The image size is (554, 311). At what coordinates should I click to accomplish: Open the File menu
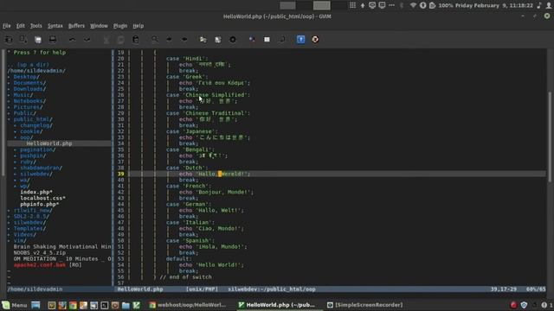coord(7,26)
